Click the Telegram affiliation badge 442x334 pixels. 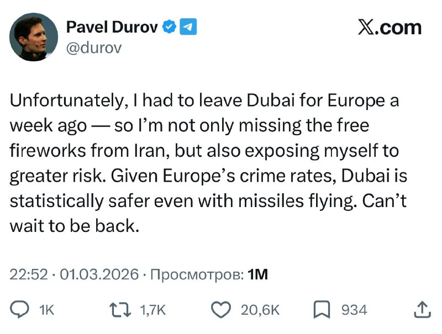pyautogui.click(x=188, y=26)
